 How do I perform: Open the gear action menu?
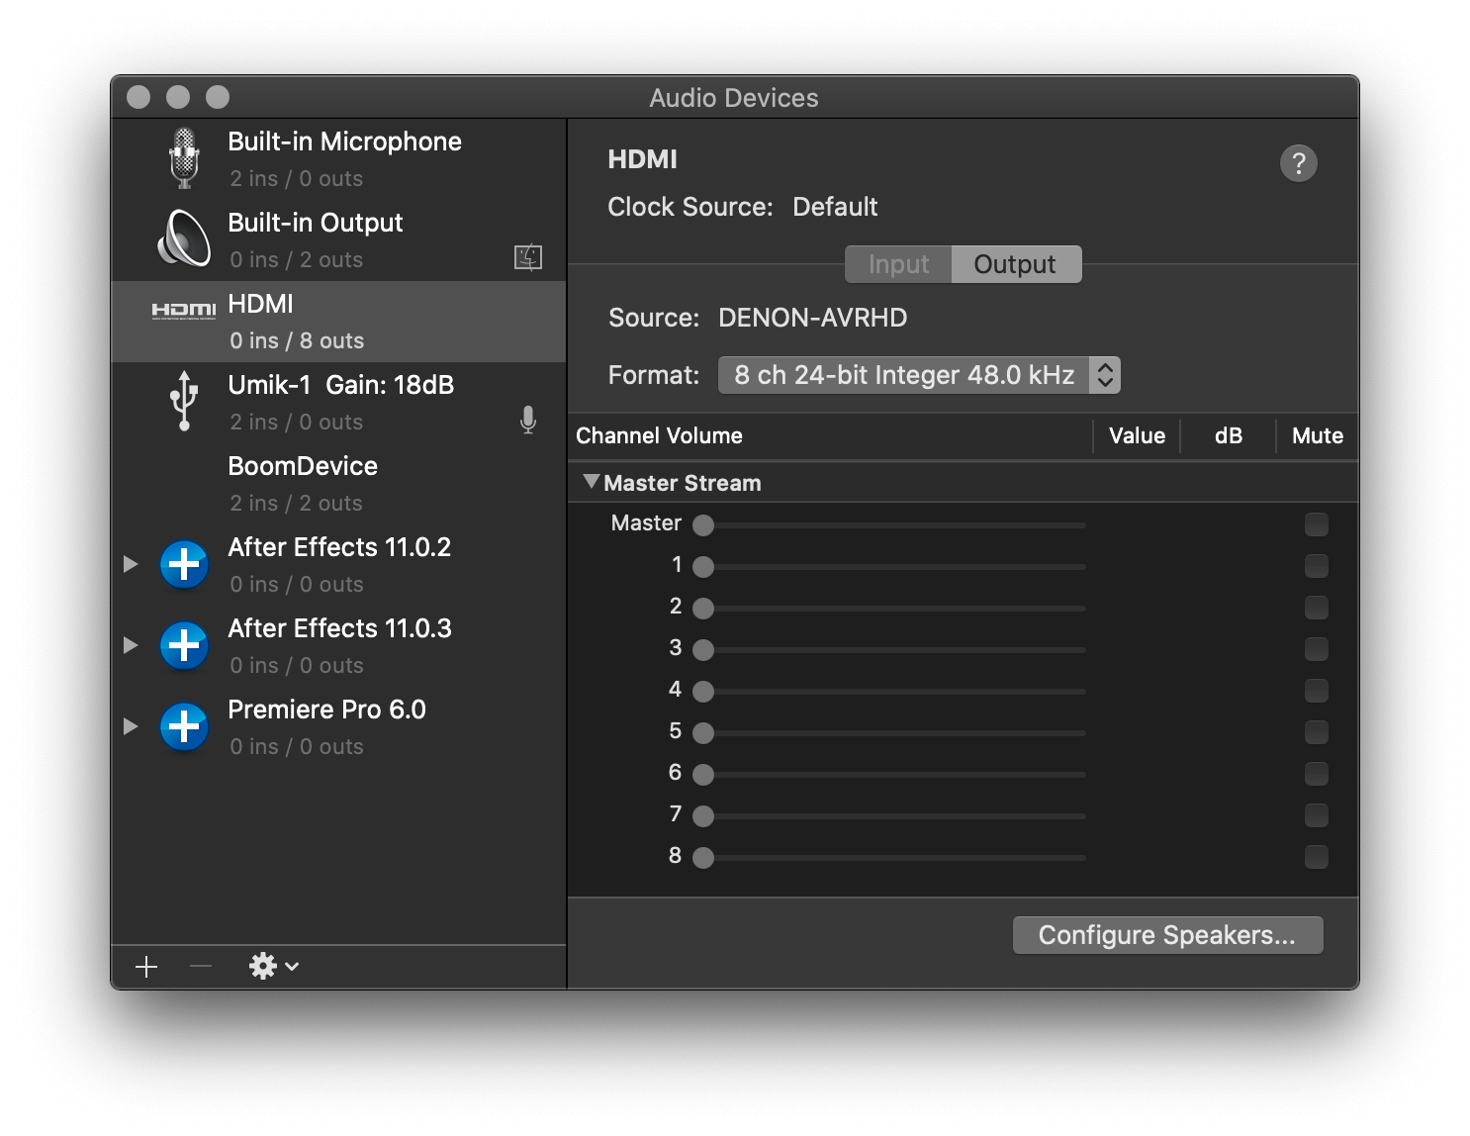pos(274,966)
